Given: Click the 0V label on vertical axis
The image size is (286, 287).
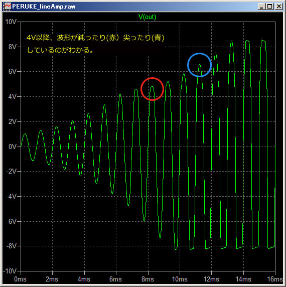Looking at the screenshot, I should (x=13, y=147).
